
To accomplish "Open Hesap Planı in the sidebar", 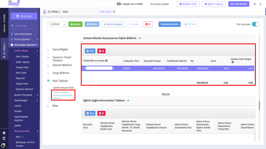I will pos(22,84).
